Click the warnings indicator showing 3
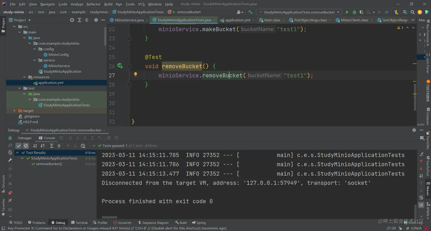This screenshot has height=231, width=431. [400, 28]
